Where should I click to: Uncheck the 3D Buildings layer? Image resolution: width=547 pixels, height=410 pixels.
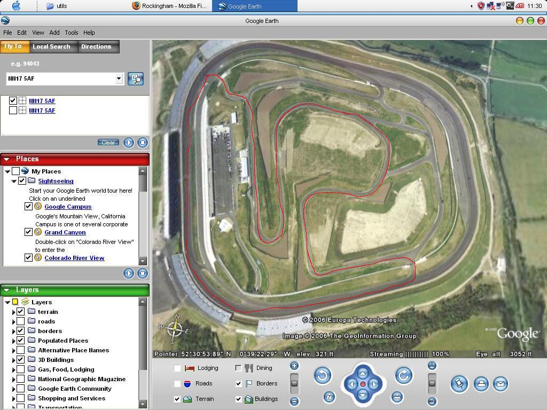pyautogui.click(x=21, y=360)
